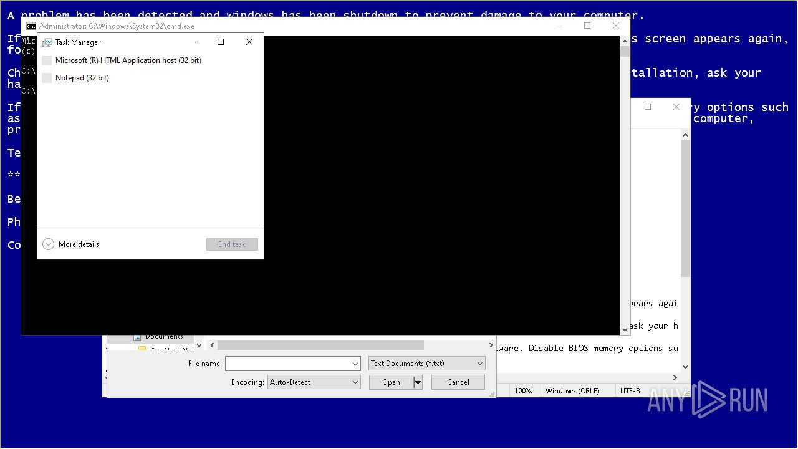The image size is (798, 449).
Task: Click the Task Manager title bar icon
Action: coord(47,42)
